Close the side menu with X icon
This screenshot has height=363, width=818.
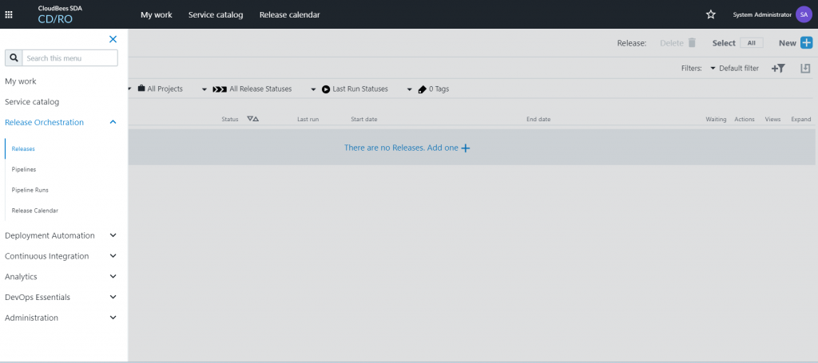tap(113, 39)
